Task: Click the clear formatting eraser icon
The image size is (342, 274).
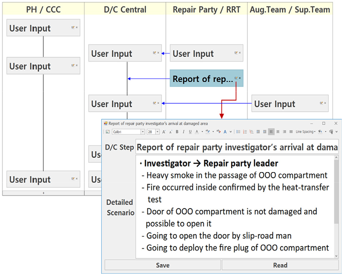Action: pos(218,131)
